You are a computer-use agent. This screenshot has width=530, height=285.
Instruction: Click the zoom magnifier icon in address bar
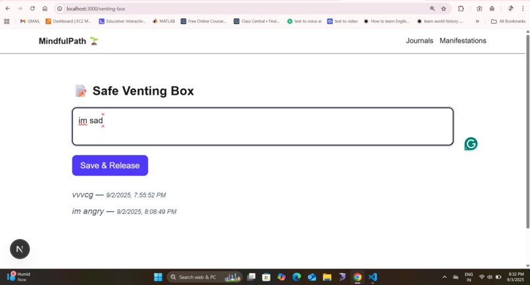click(x=432, y=9)
